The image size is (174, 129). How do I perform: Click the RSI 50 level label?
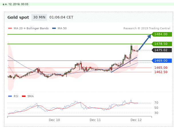156,108
